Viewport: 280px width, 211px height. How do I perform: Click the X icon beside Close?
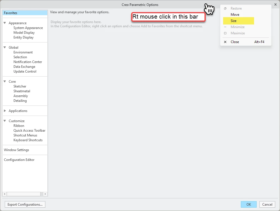(x=225, y=42)
